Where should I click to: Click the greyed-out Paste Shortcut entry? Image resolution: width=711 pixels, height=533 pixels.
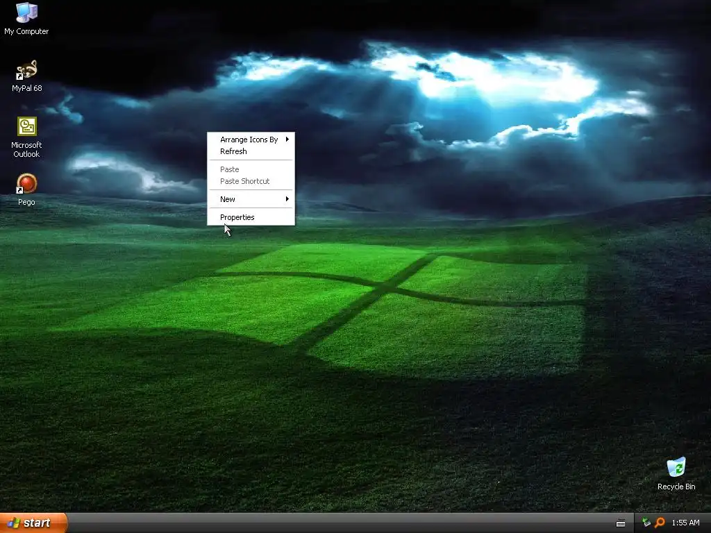251,181
